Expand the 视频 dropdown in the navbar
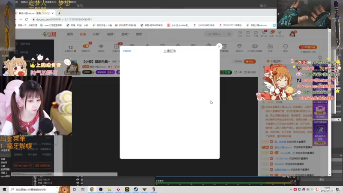The width and height of the screenshot is (343, 193). click(111, 34)
